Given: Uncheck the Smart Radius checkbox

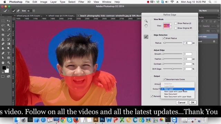Looking at the screenshot, I should 164,38.
